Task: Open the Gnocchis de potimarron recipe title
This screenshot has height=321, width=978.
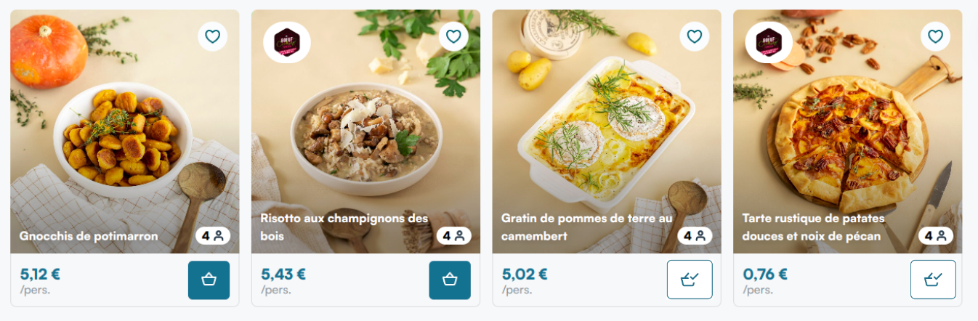Action: 89,236
